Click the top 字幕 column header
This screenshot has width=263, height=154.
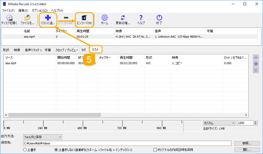click(231, 31)
